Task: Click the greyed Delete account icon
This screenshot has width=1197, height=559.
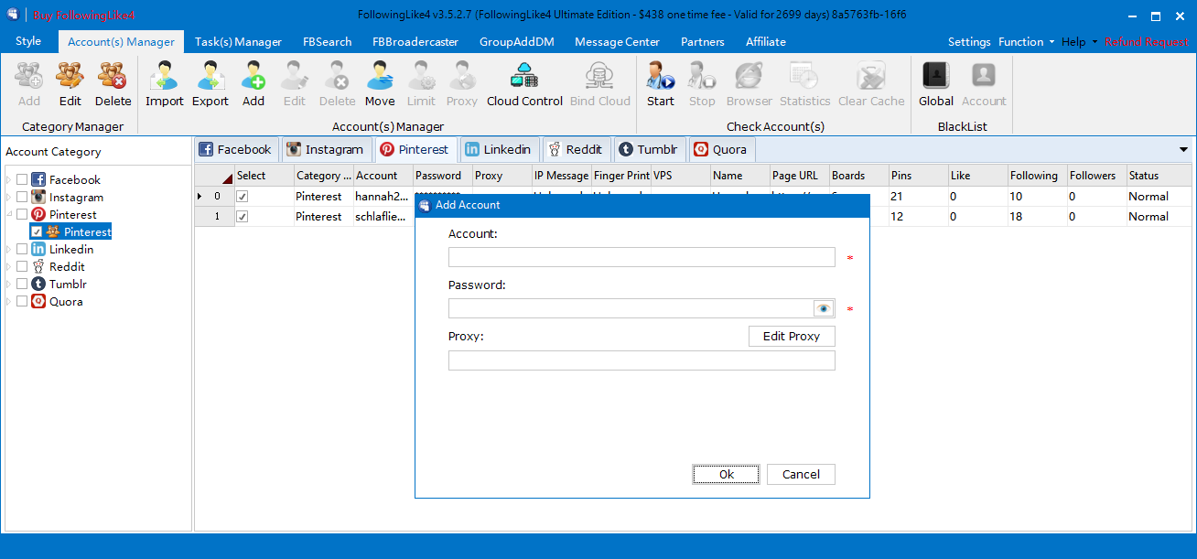Action: (x=337, y=84)
